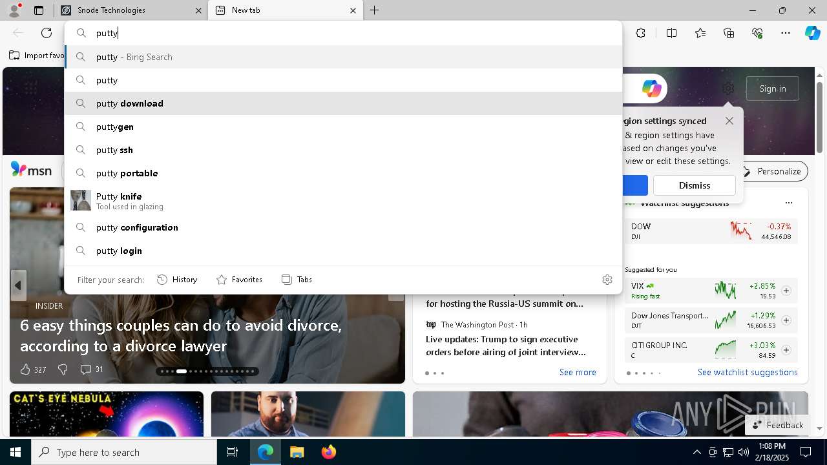
Task: Show hidden system tray icons
Action: coord(696,452)
